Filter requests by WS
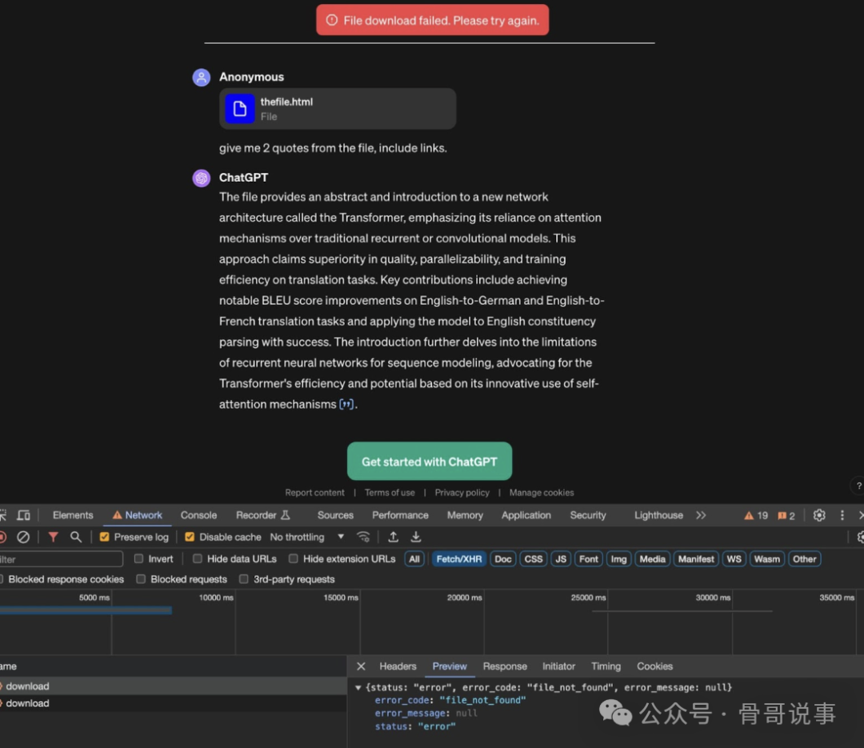864x748 pixels. (x=734, y=559)
